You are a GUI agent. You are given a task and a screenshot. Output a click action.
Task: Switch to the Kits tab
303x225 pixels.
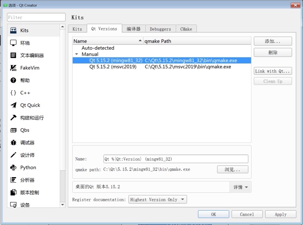pos(77,29)
